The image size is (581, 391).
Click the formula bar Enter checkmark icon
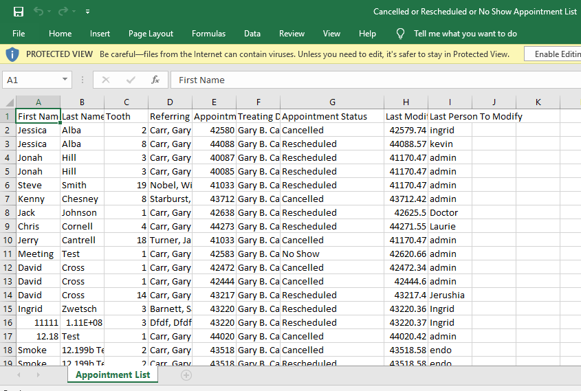(x=131, y=80)
